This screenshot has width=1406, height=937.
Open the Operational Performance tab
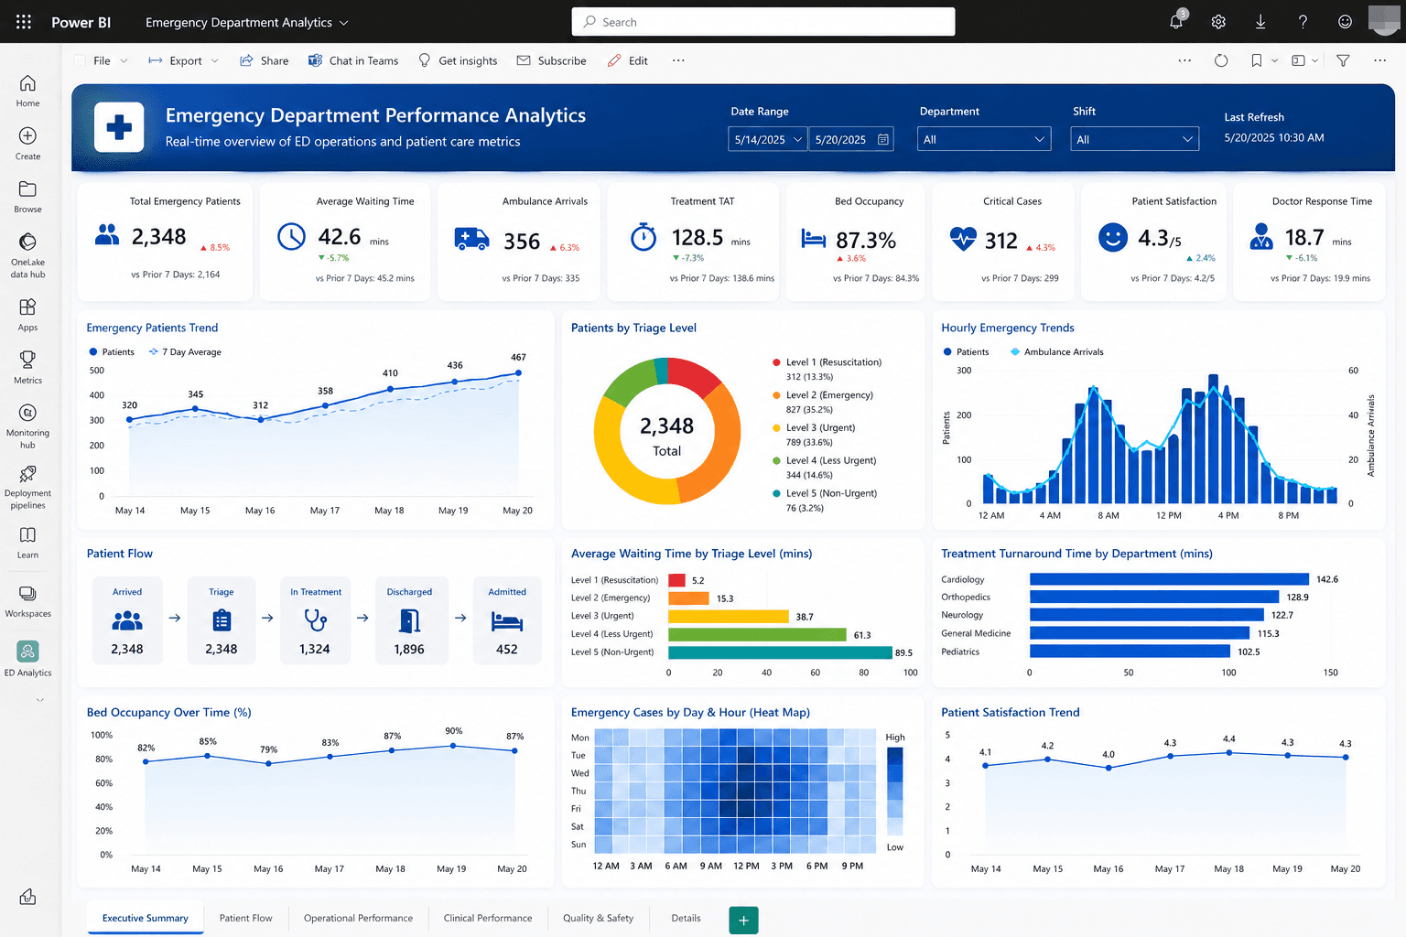click(358, 918)
